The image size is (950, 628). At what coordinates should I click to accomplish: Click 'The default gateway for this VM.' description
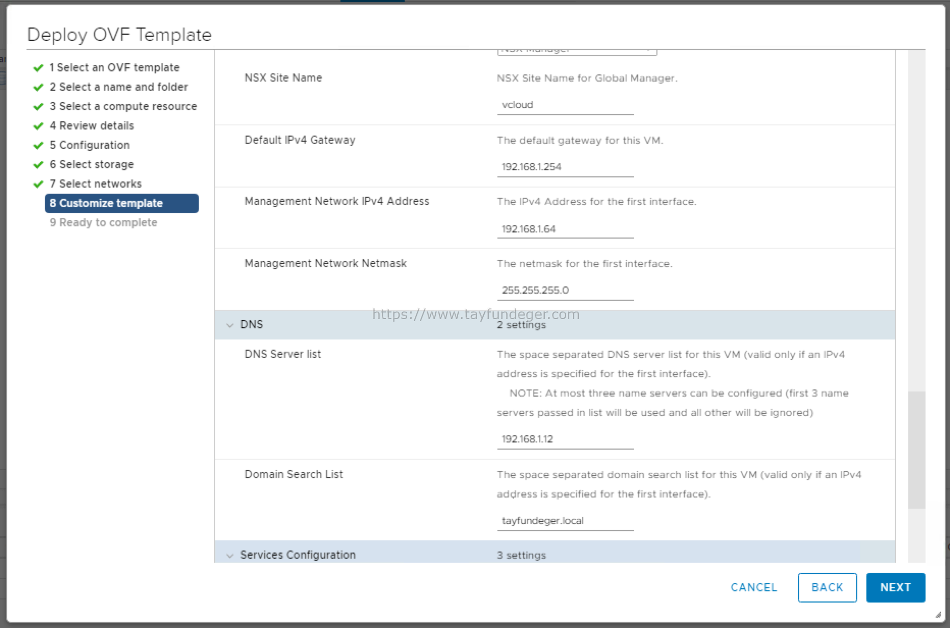coord(580,141)
